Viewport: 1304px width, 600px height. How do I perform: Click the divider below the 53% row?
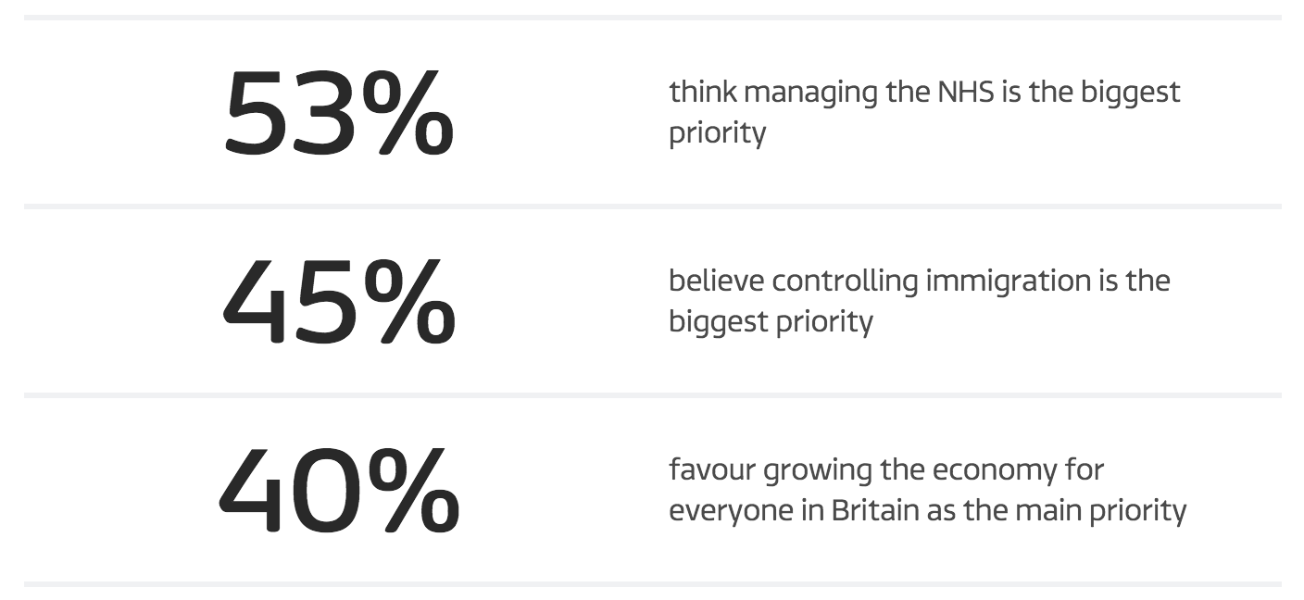pos(652,206)
